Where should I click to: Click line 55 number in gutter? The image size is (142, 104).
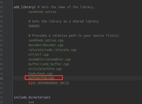tap(1, 97)
